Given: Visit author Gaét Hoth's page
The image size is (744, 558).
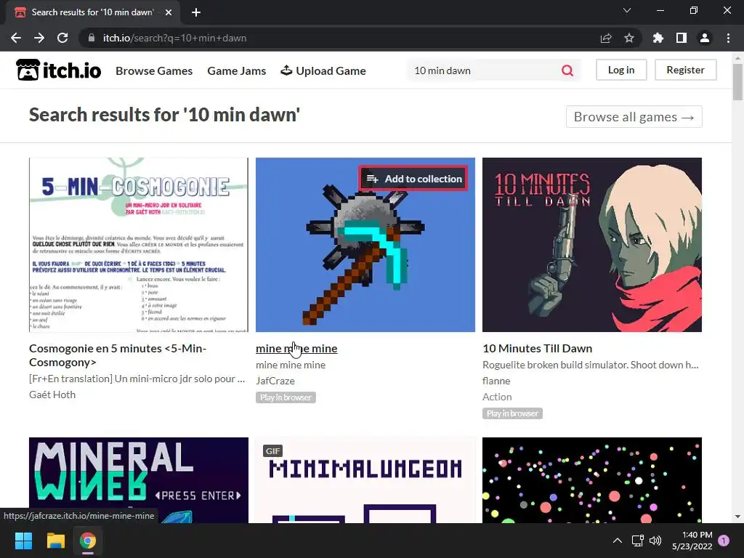Looking at the screenshot, I should point(52,395).
